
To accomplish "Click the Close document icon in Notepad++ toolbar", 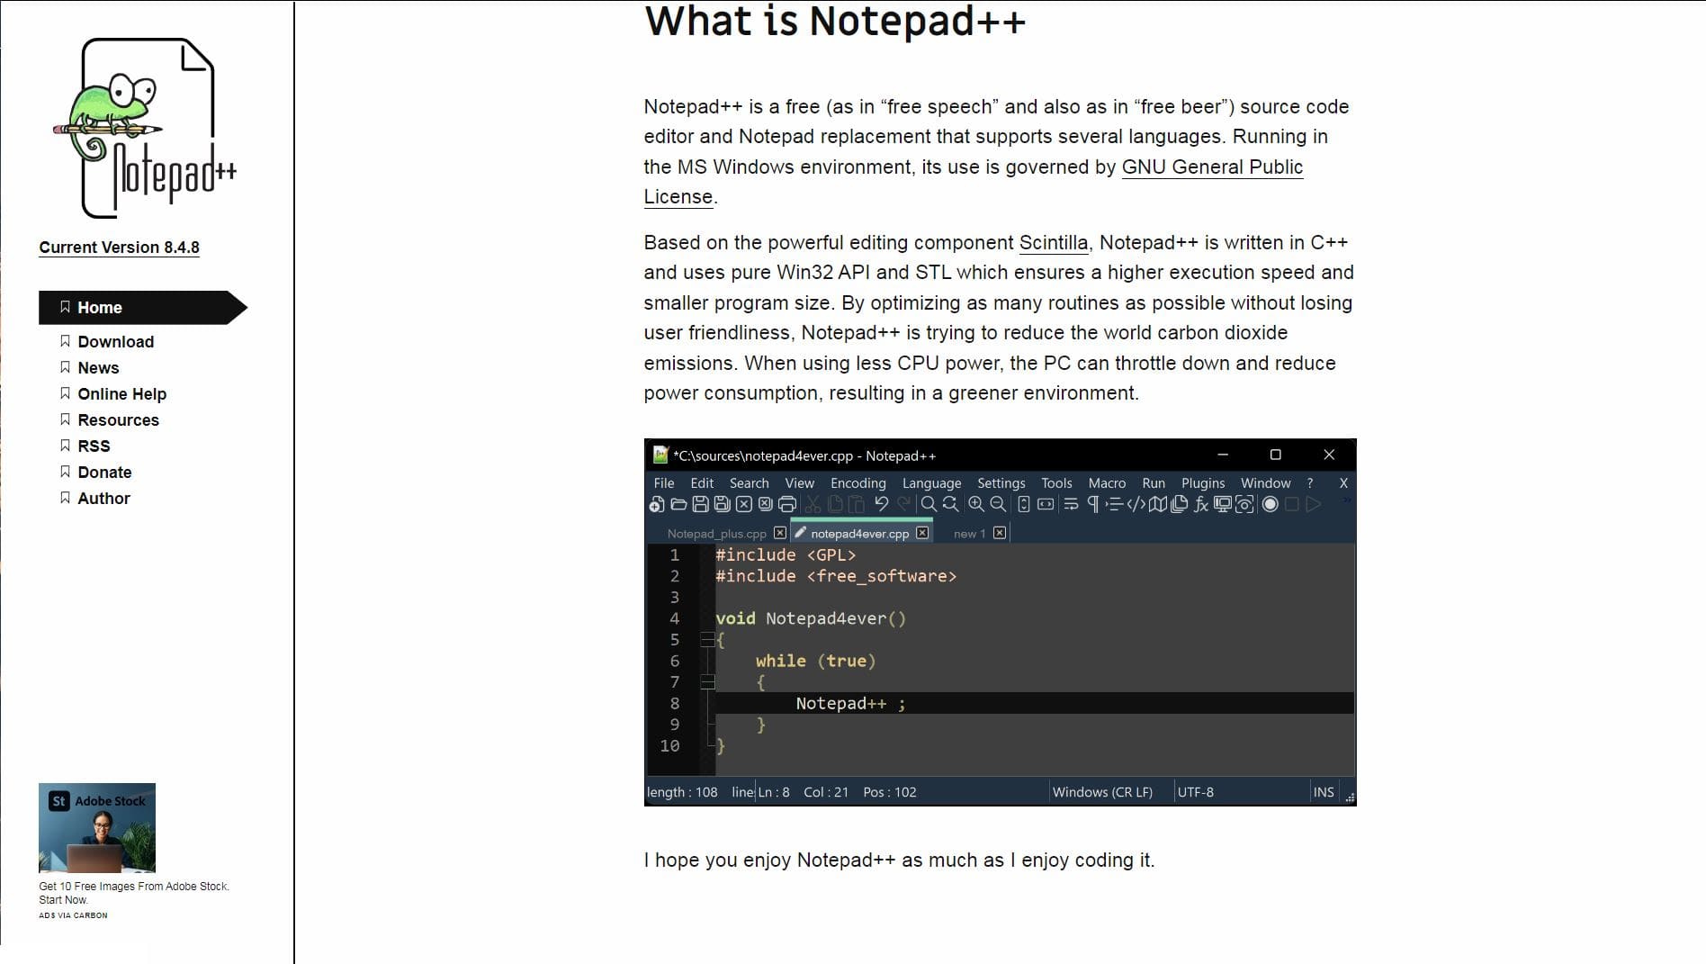I will [x=743, y=504].
